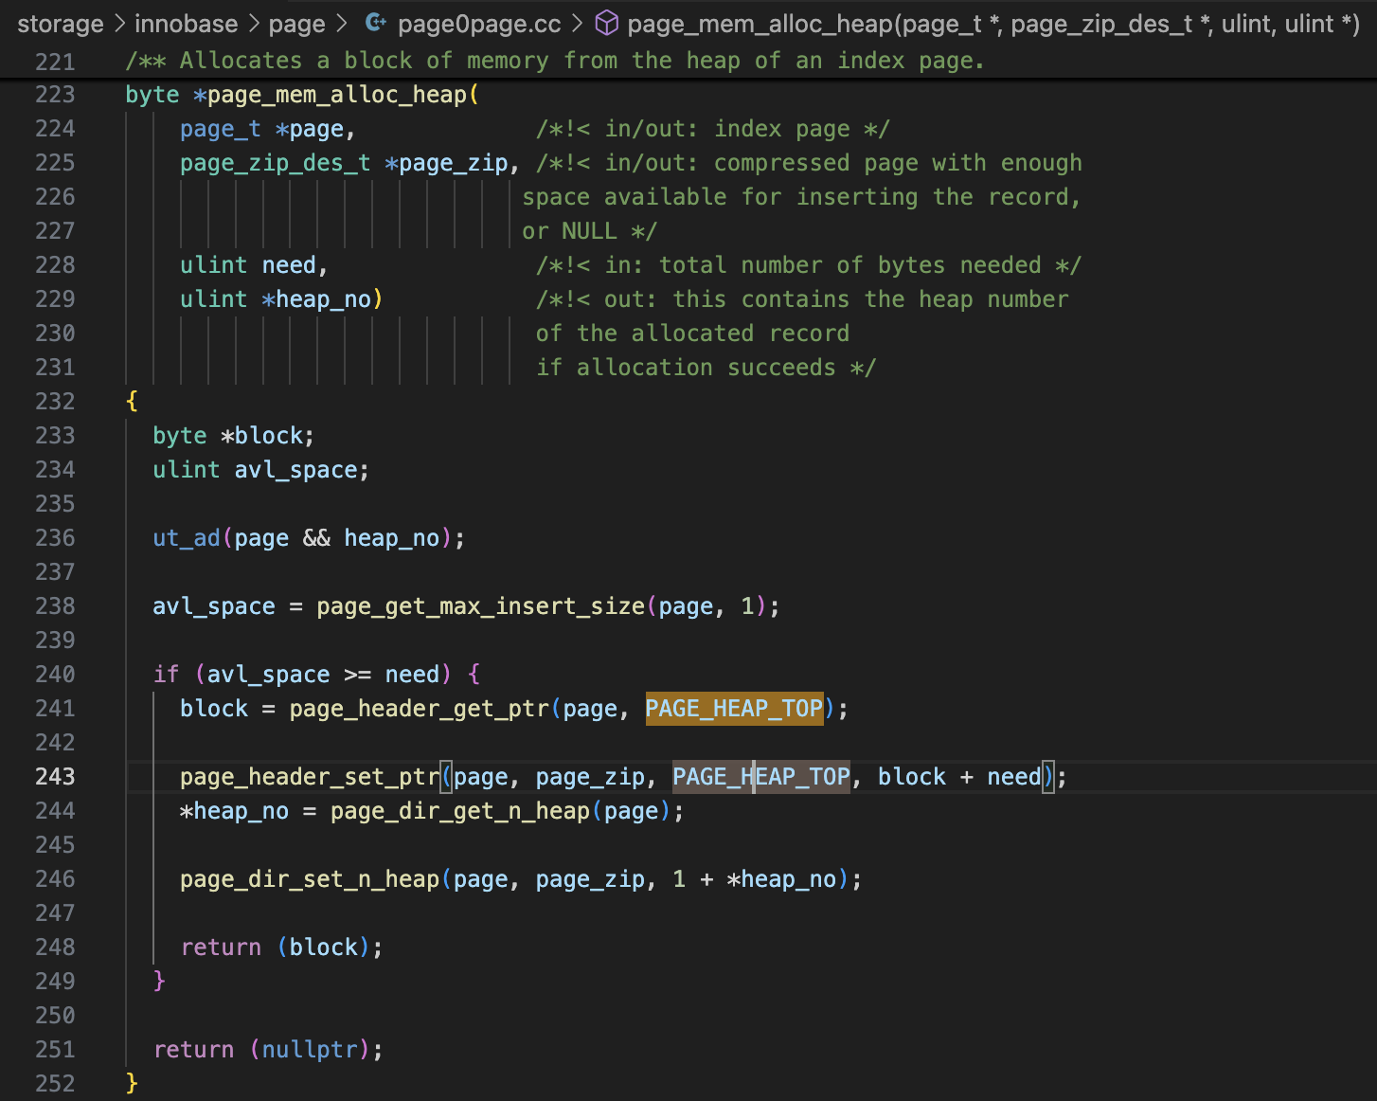Click 'block + need' expression on line 243

(x=959, y=777)
